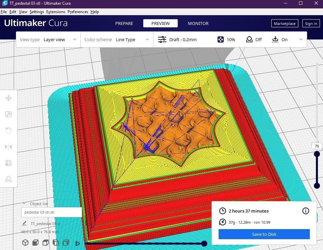Open the Preferences menu
The image size is (323, 250).
coord(78,12)
